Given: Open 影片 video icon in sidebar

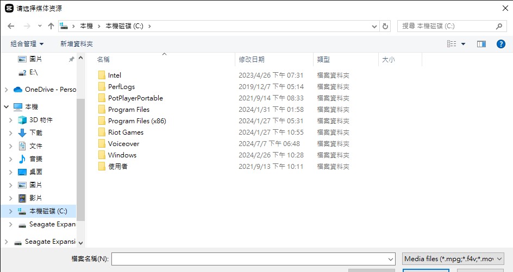Looking at the screenshot, I should click(22, 198).
